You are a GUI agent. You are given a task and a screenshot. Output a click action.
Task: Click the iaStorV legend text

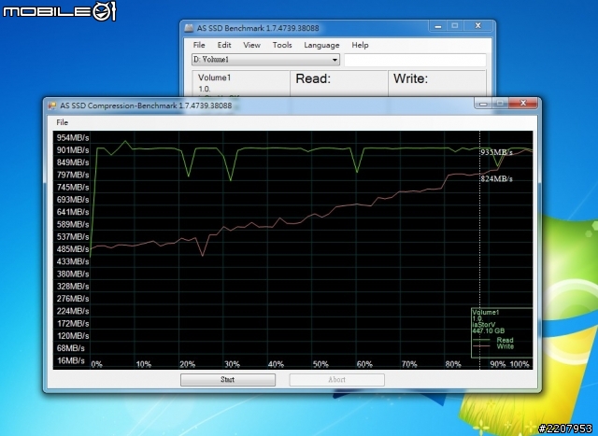(x=484, y=324)
